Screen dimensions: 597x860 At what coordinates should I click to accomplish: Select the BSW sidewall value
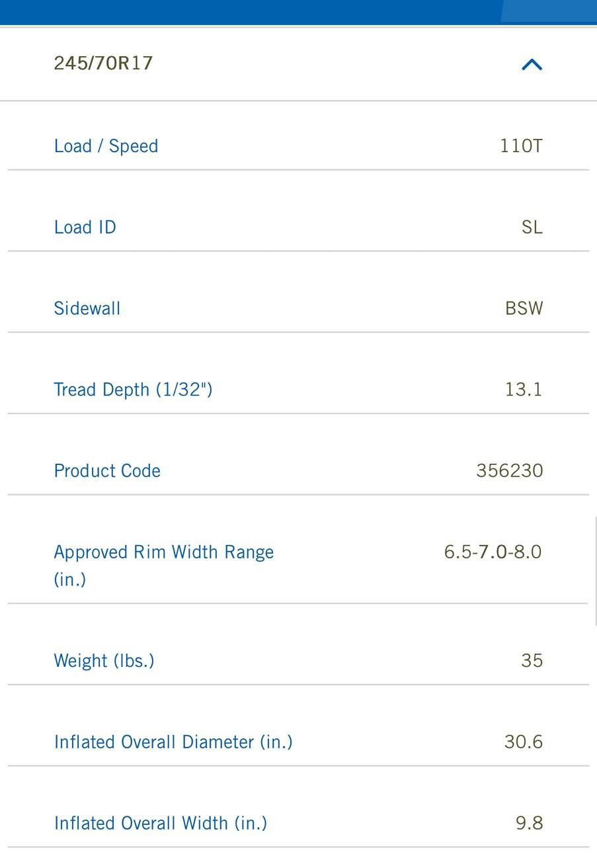(524, 308)
